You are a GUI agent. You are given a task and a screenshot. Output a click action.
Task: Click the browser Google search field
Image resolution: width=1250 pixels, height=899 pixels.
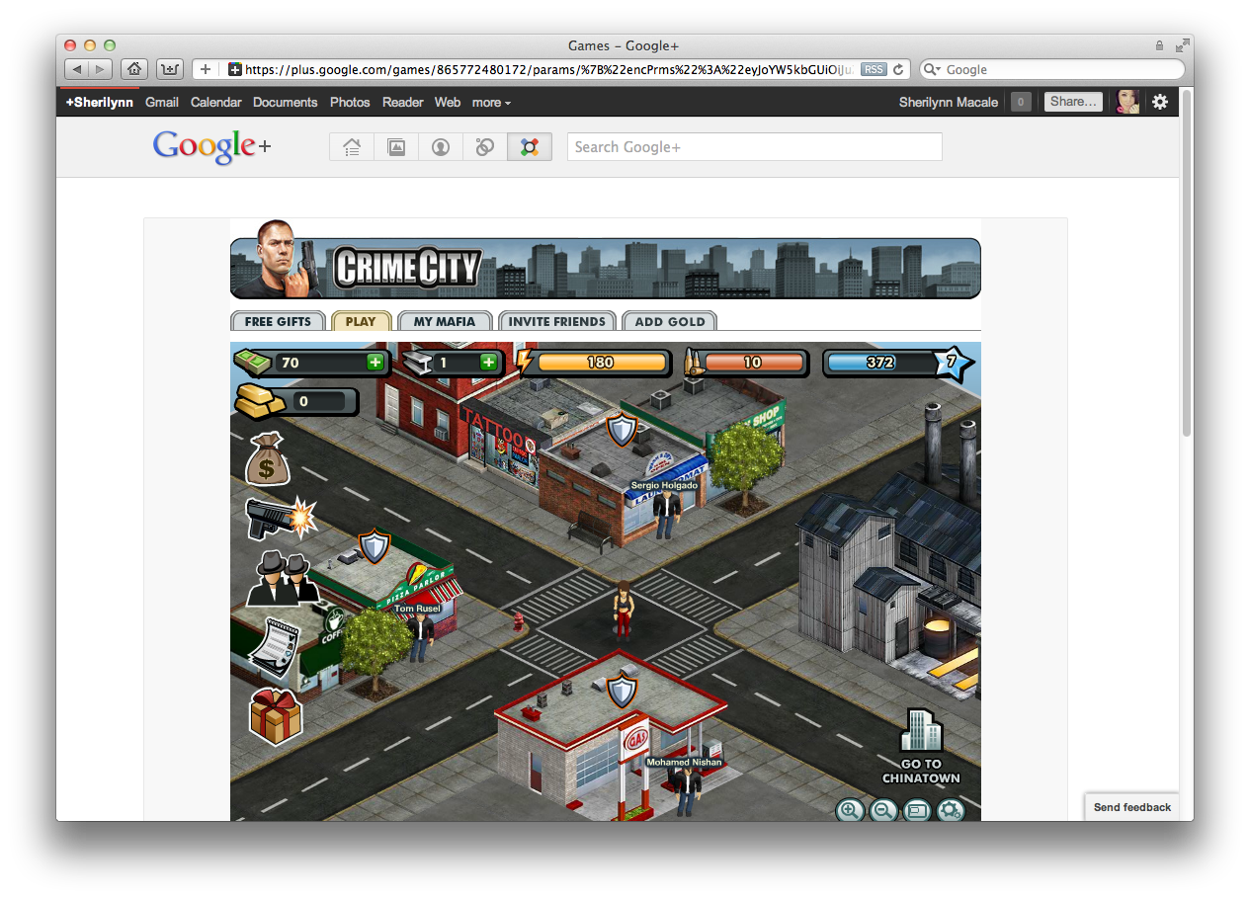(1052, 70)
